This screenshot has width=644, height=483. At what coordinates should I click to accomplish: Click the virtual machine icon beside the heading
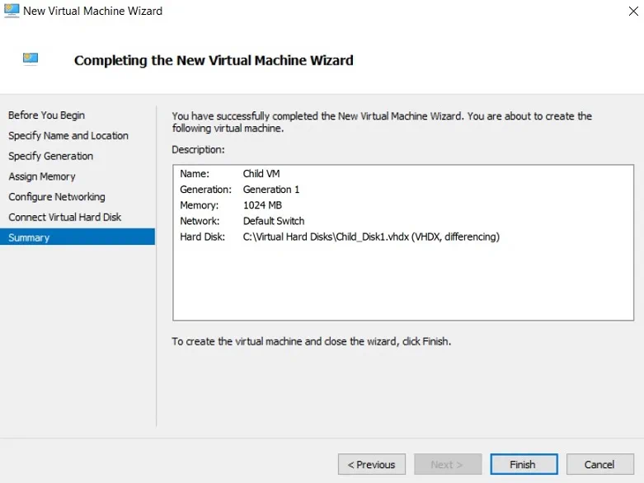coord(31,59)
